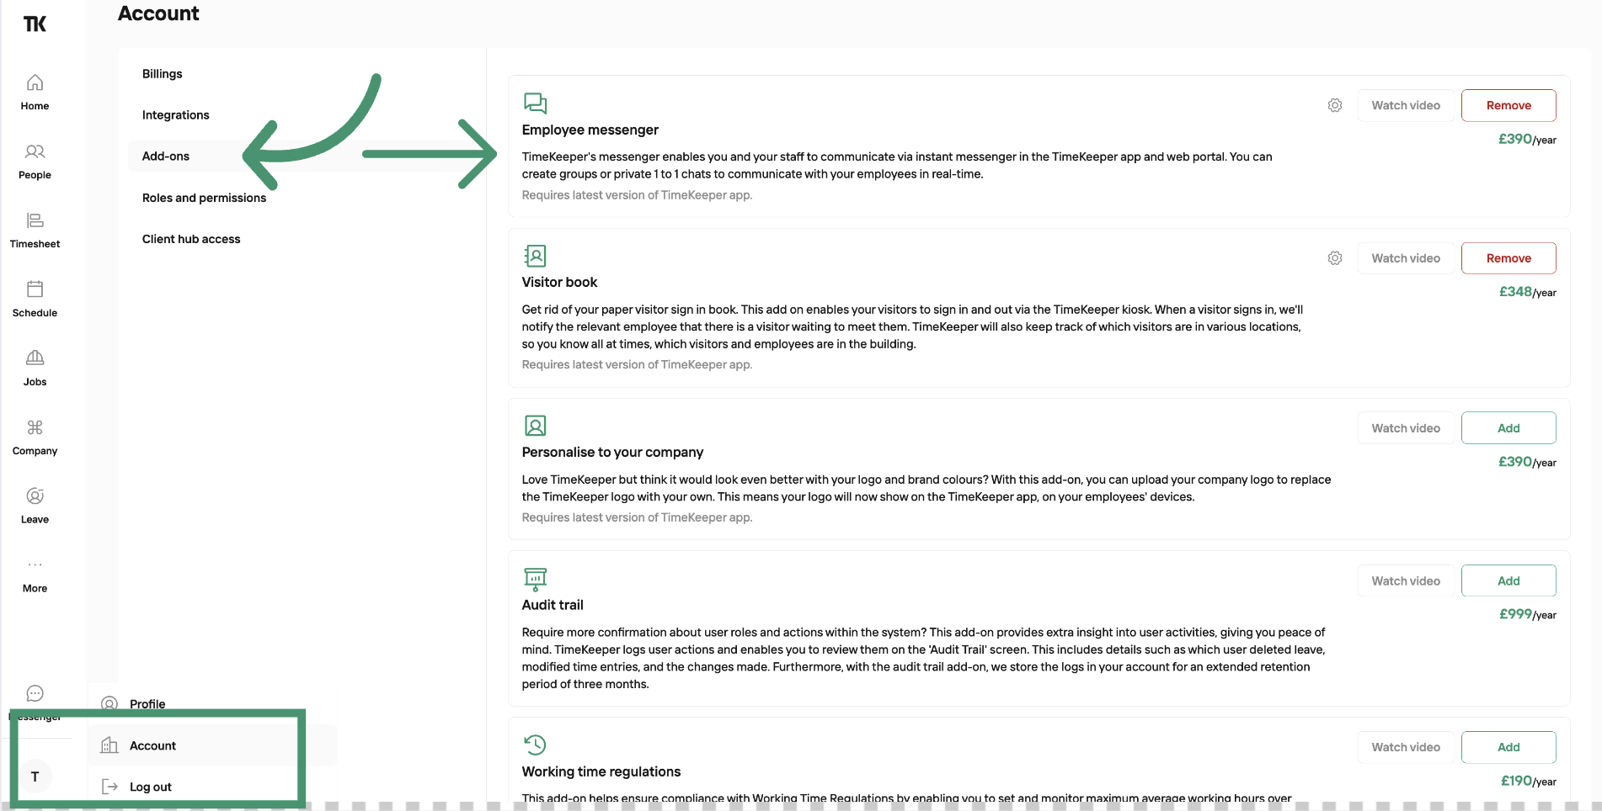Image resolution: width=1602 pixels, height=811 pixels.
Task: Open Employee messenger settings gear
Action: click(x=1335, y=105)
